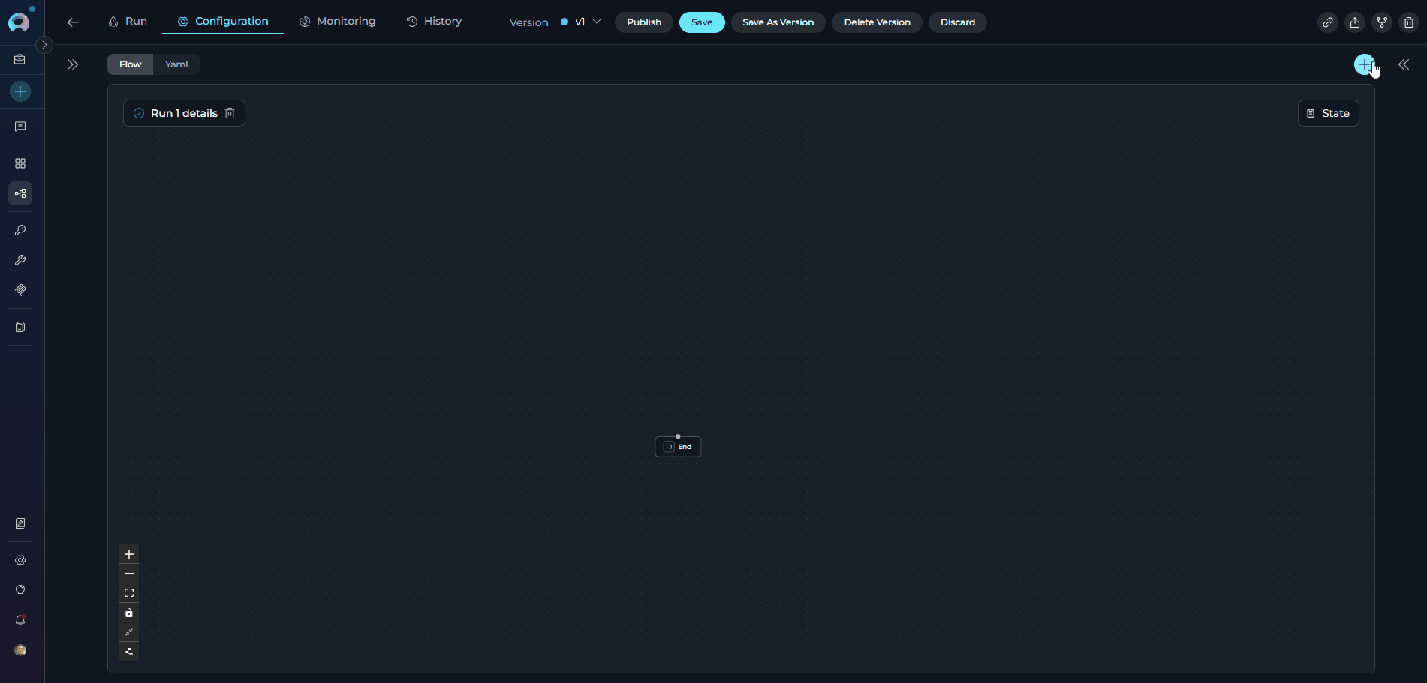Image resolution: width=1427 pixels, height=683 pixels.
Task: Toggle the Flow view mode
Action: tap(129, 64)
